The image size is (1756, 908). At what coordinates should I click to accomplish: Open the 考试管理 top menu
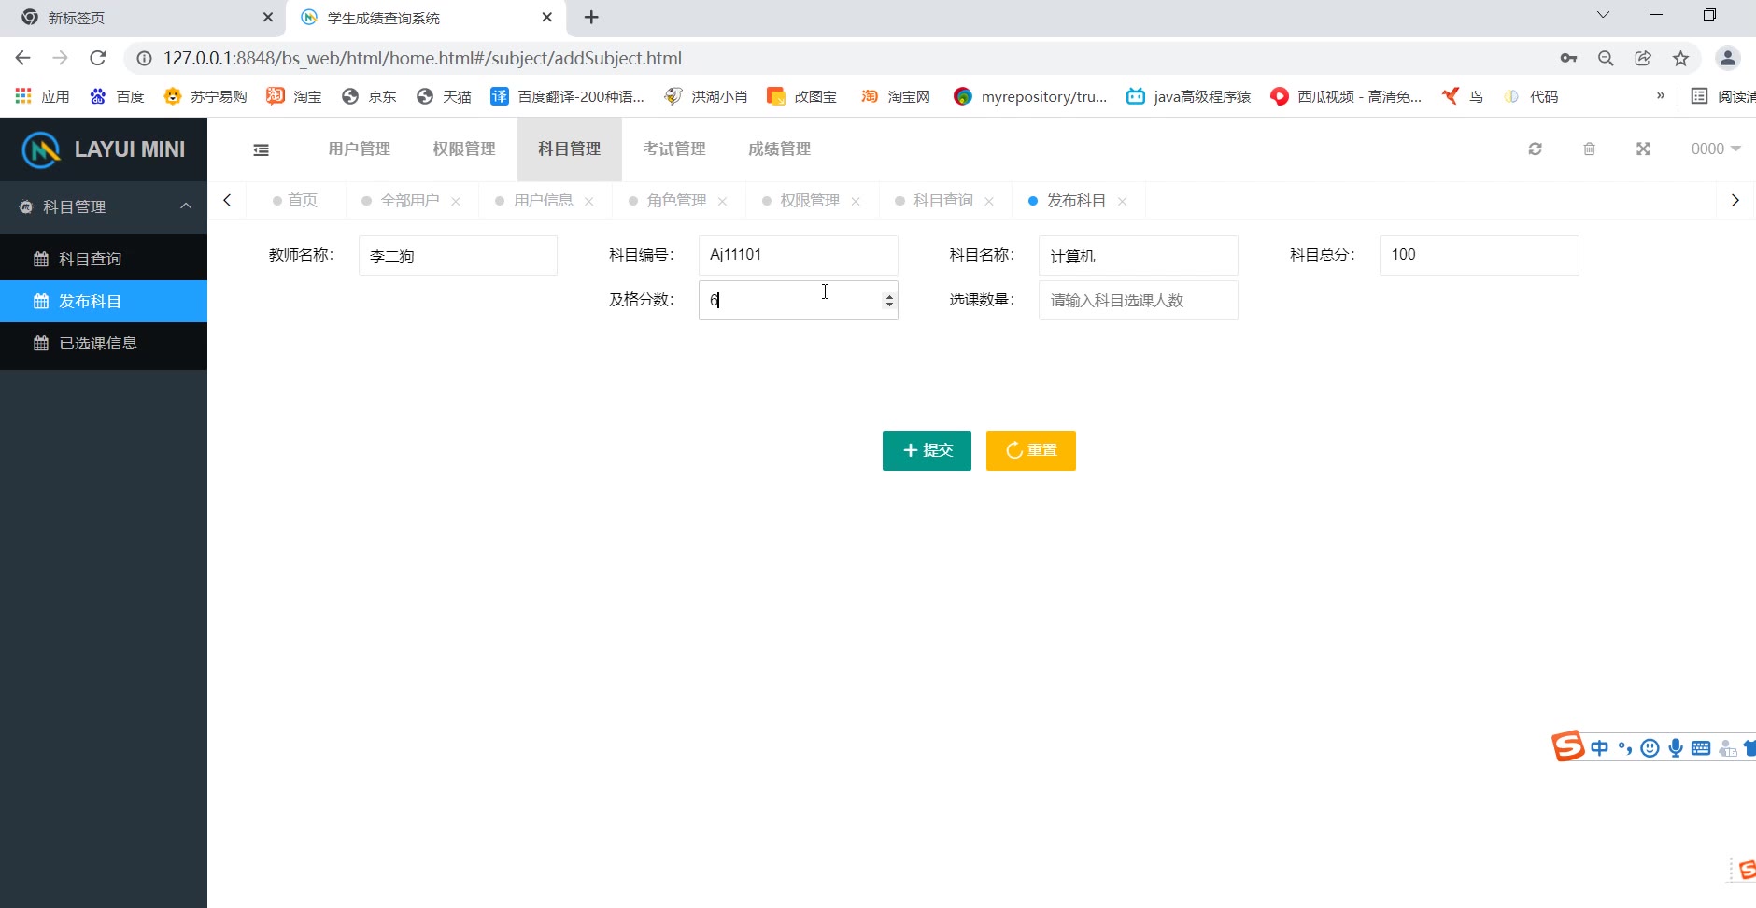(674, 149)
